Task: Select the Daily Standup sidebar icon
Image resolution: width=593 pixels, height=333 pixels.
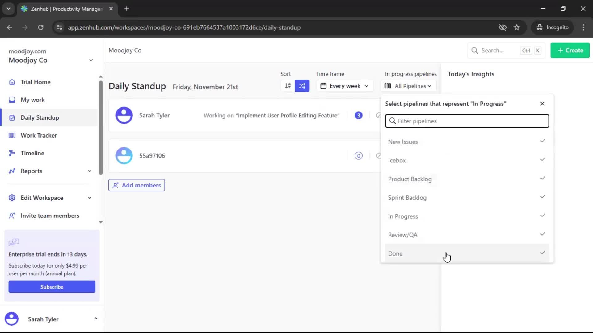Action: click(x=12, y=117)
